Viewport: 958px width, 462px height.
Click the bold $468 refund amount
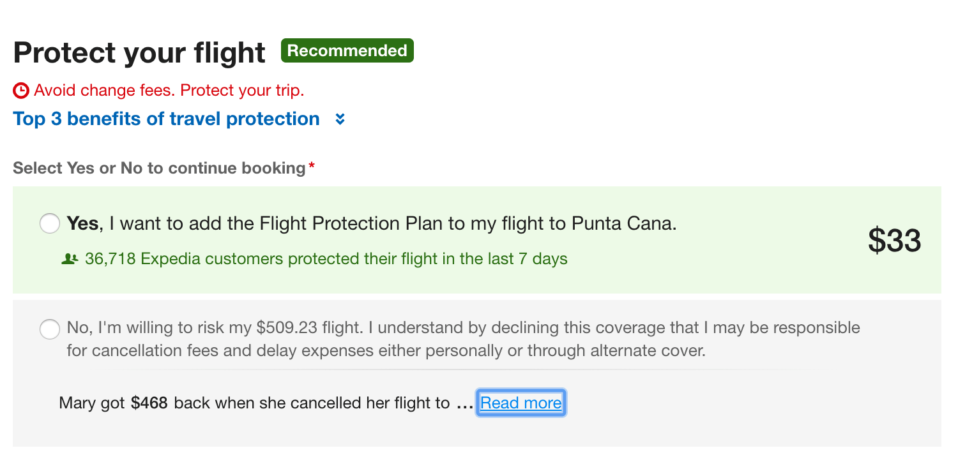(149, 403)
